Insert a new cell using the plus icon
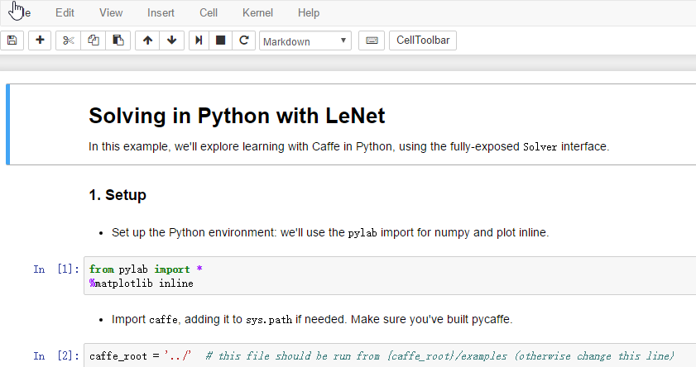The width and height of the screenshot is (696, 367). pos(40,41)
